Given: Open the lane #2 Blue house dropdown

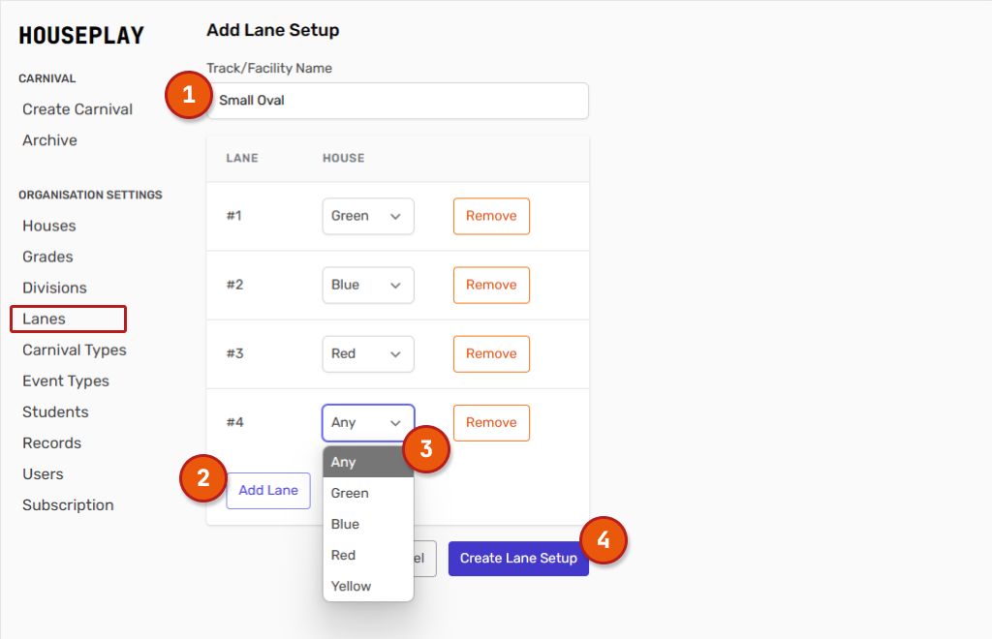Looking at the screenshot, I should [x=367, y=285].
